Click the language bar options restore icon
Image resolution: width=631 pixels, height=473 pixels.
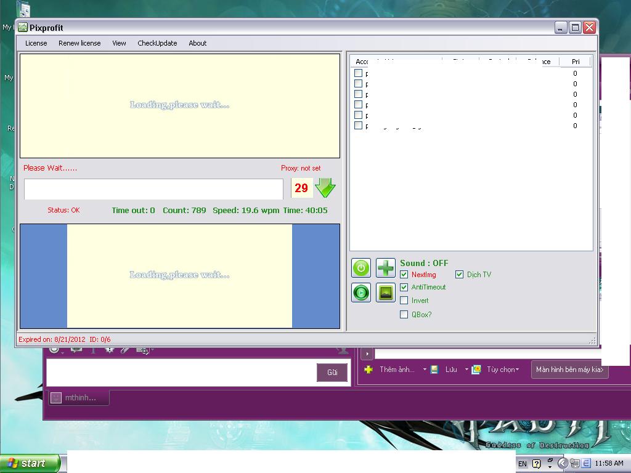550,461
